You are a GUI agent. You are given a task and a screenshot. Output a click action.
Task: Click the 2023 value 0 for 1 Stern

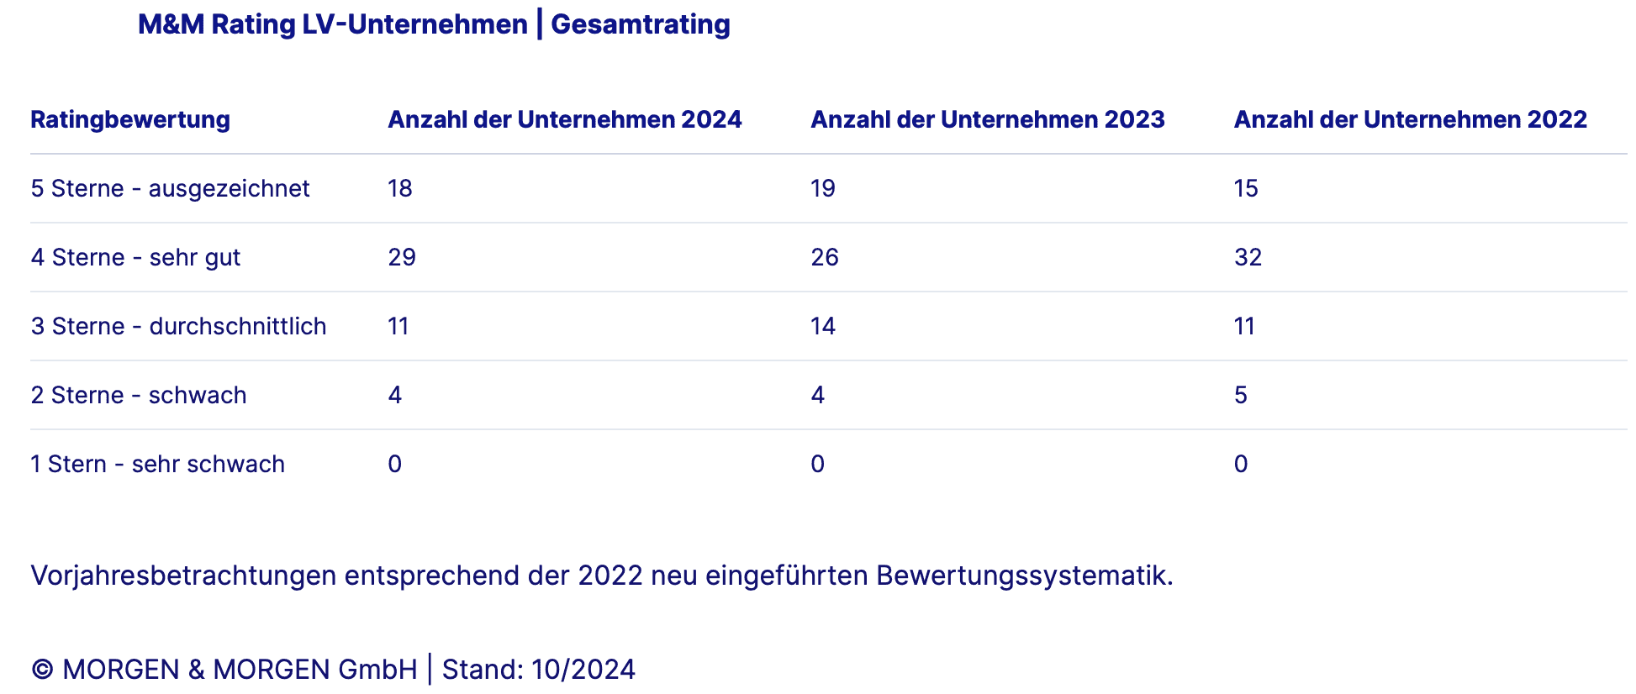(818, 464)
